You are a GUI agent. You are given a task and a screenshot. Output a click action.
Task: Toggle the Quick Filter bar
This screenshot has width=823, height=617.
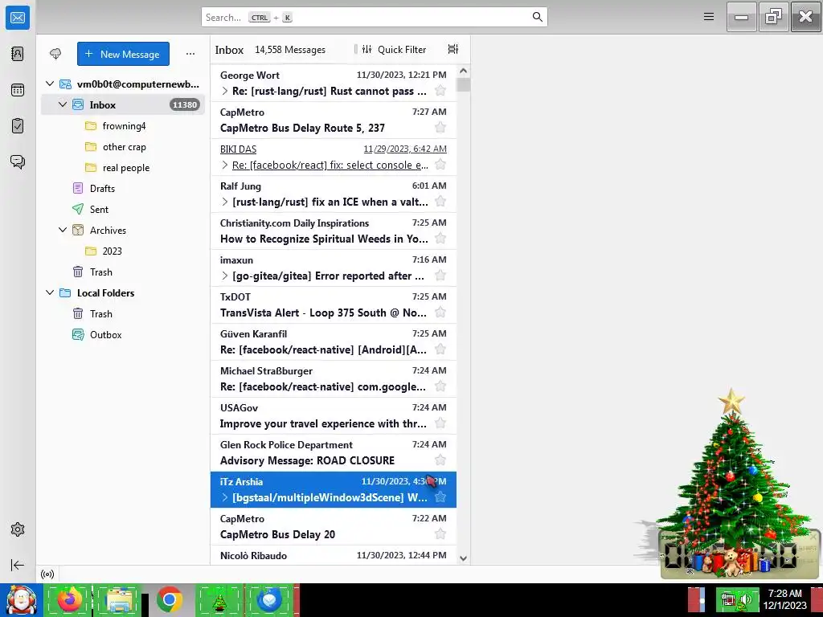(x=395, y=49)
